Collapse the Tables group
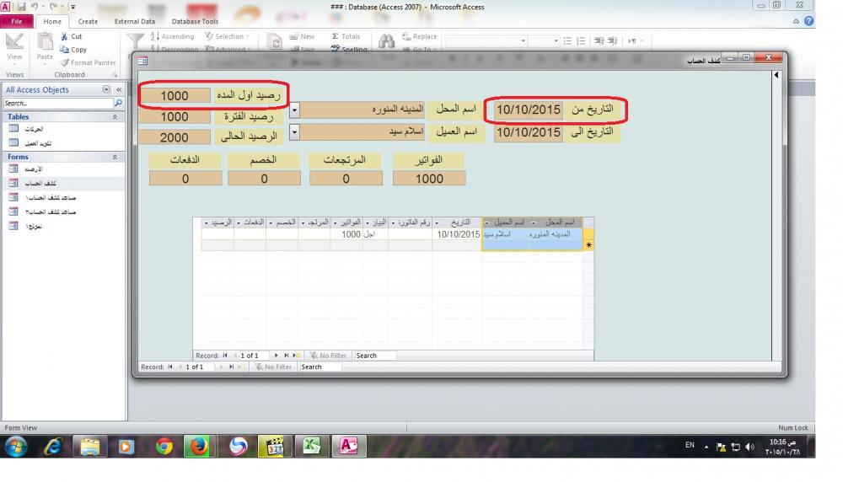The width and height of the screenshot is (843, 482). point(115,116)
